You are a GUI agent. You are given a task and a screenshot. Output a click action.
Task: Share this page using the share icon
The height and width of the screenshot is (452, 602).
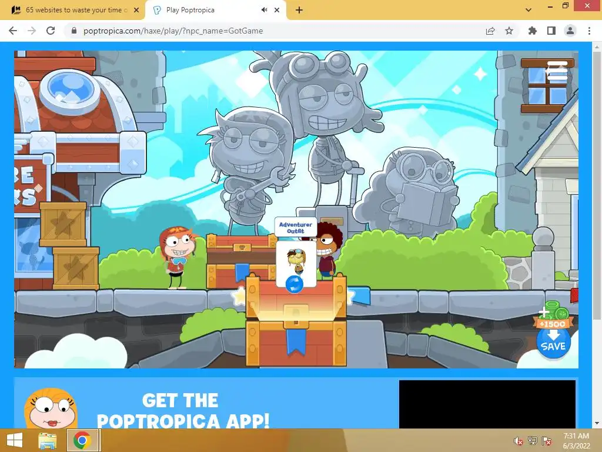490,31
